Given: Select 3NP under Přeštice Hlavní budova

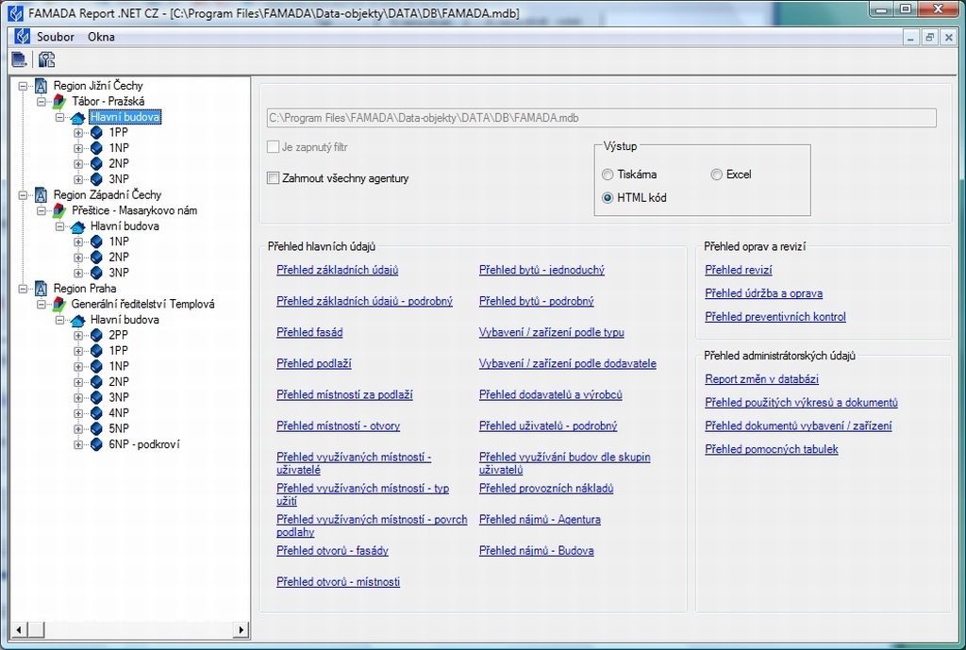Looking at the screenshot, I should click(x=119, y=273).
